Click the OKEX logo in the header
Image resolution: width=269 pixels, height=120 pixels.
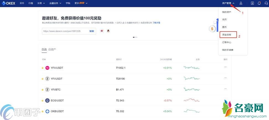point(9,3)
